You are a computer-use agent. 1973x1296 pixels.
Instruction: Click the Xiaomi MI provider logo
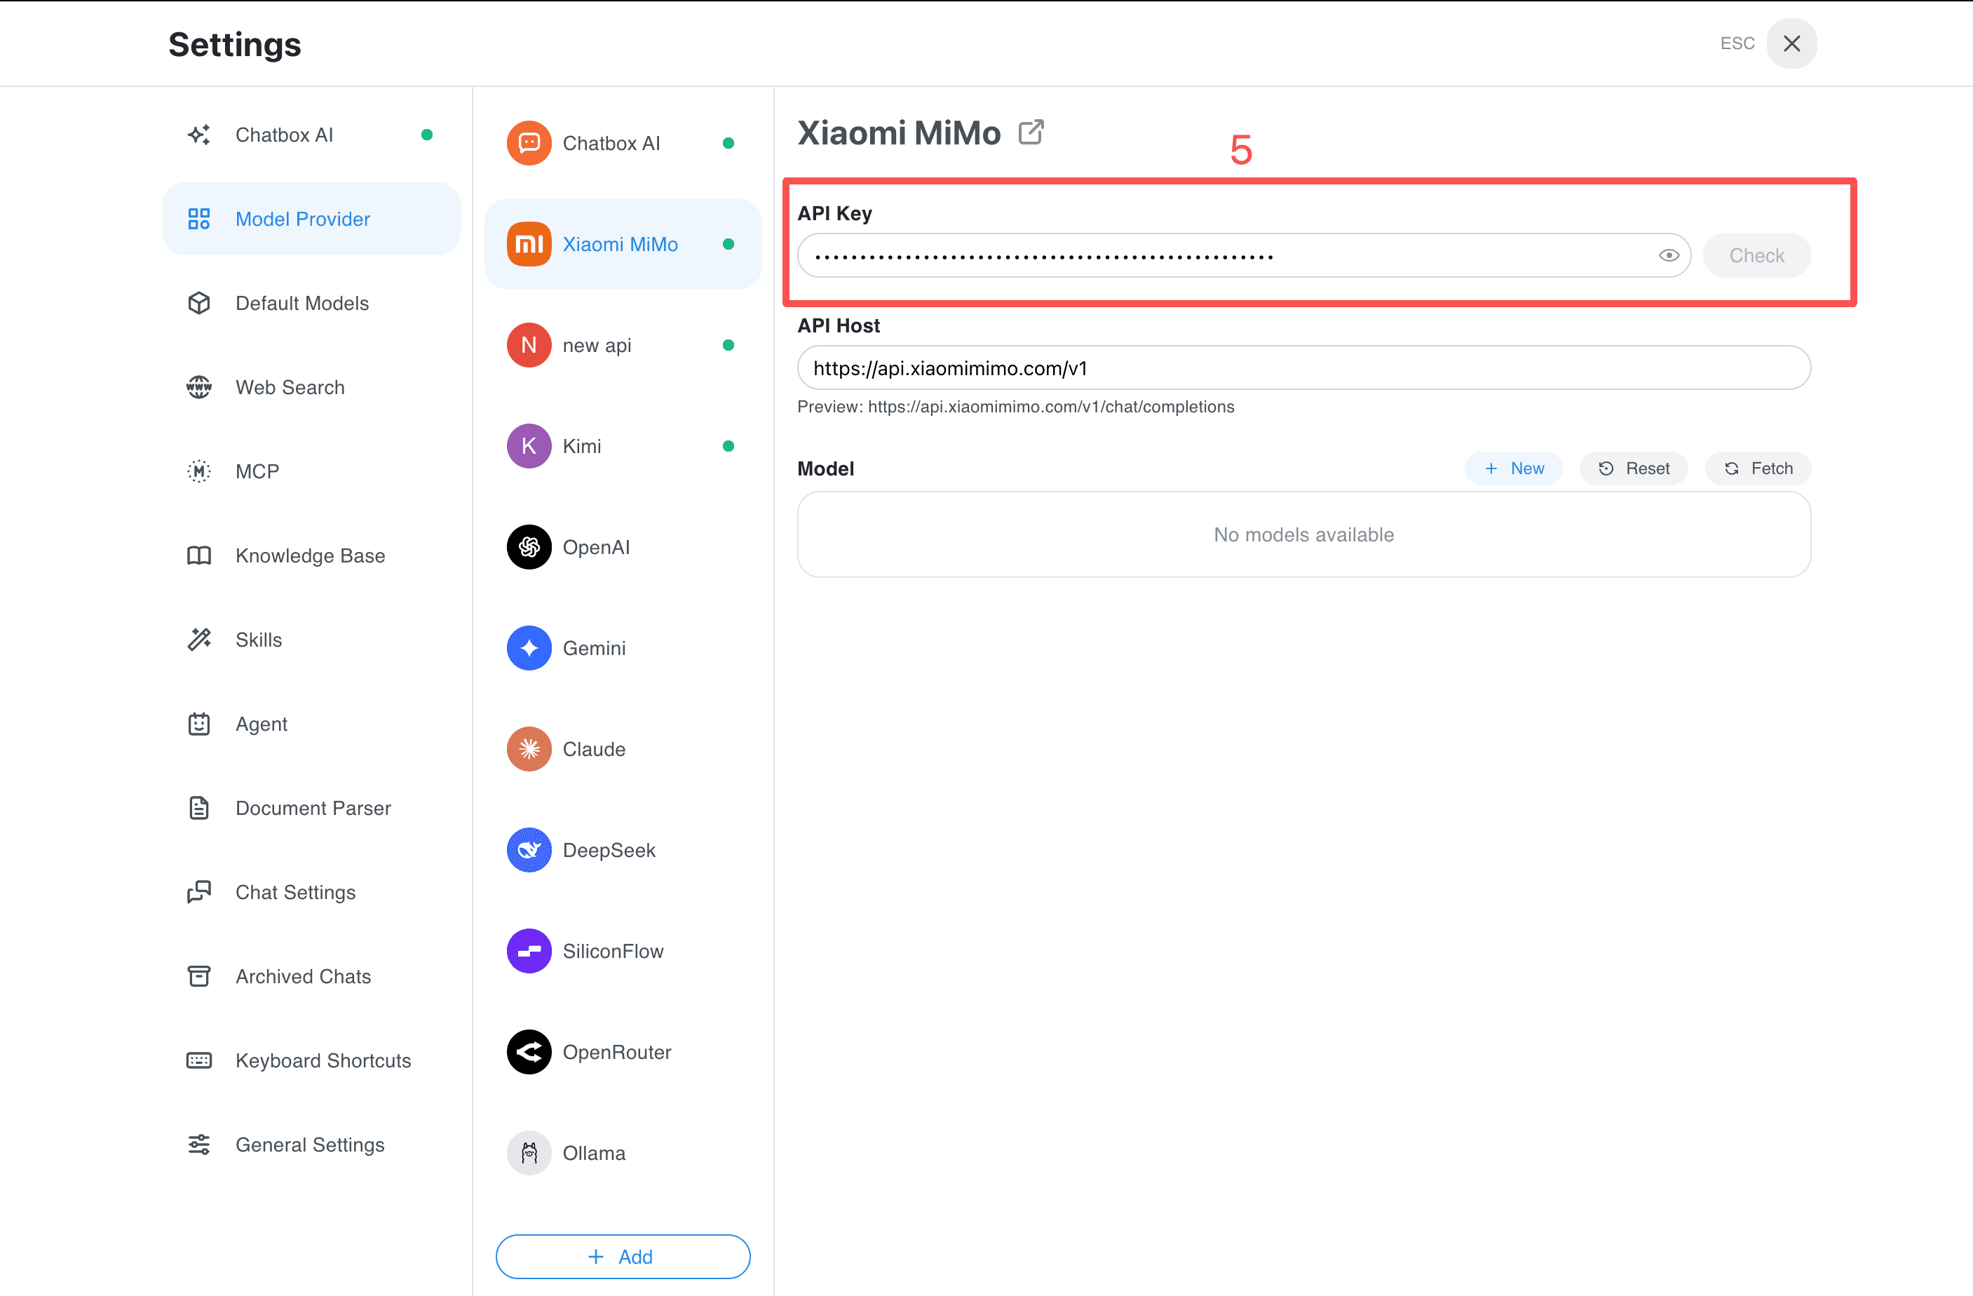[x=529, y=244]
